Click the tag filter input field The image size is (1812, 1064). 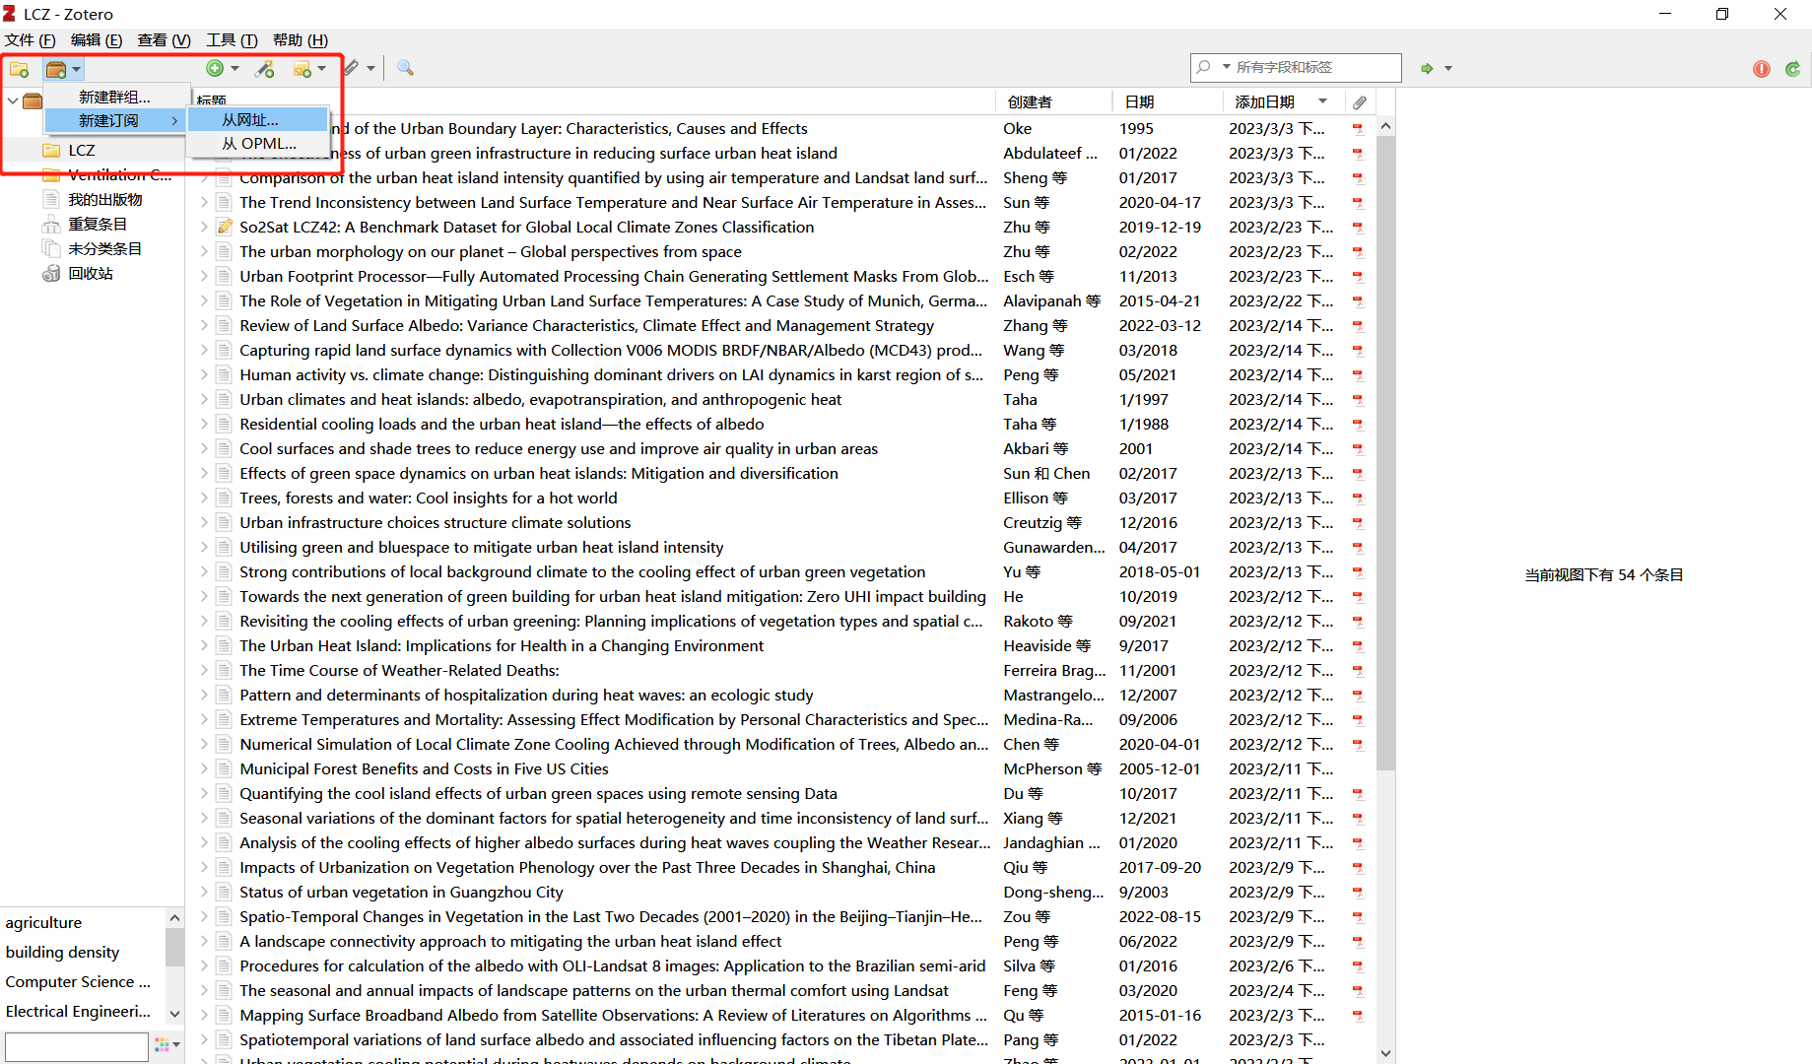(76, 1045)
